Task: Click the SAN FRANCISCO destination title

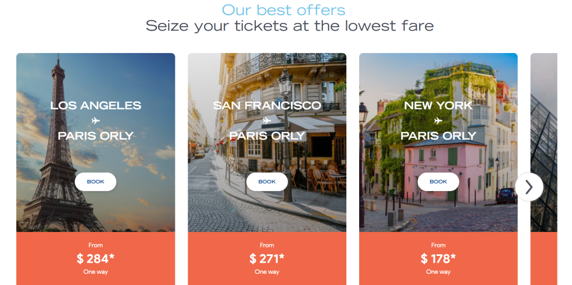Action: [x=267, y=106]
